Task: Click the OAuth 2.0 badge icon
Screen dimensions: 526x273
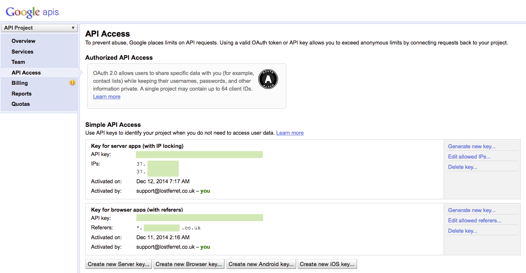Action: [268, 79]
